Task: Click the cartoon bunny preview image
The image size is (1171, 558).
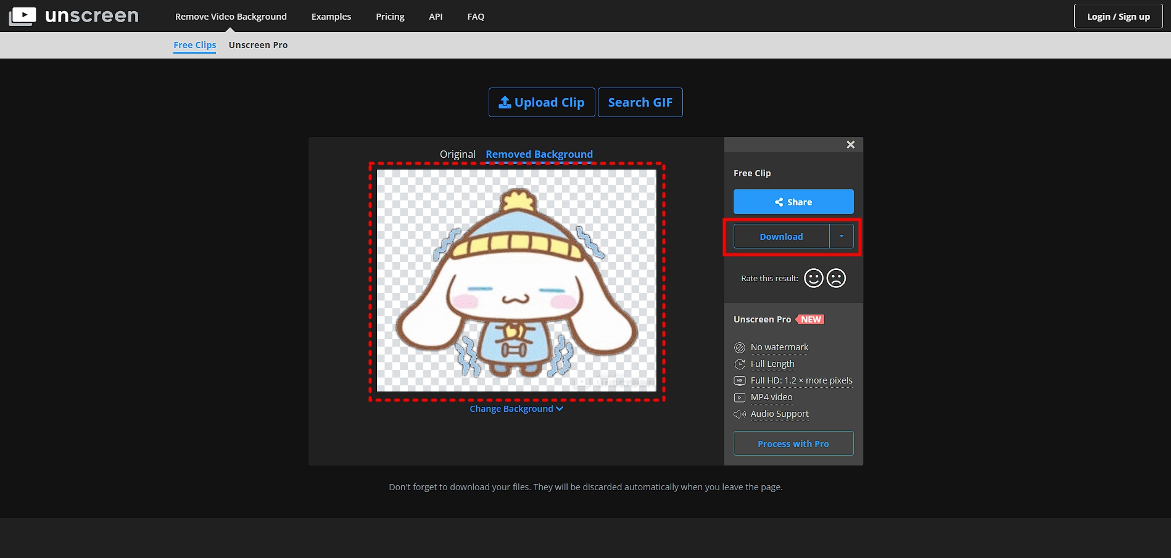Action: click(516, 281)
